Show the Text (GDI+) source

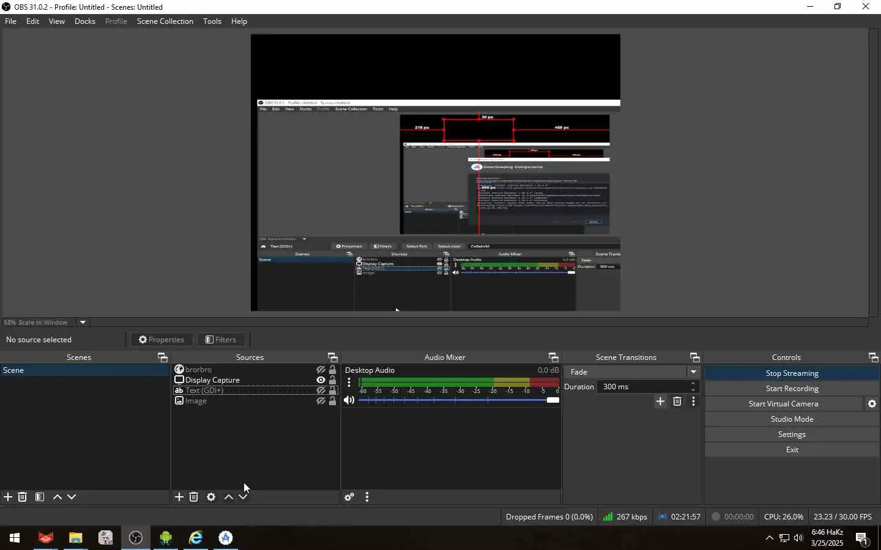point(321,391)
